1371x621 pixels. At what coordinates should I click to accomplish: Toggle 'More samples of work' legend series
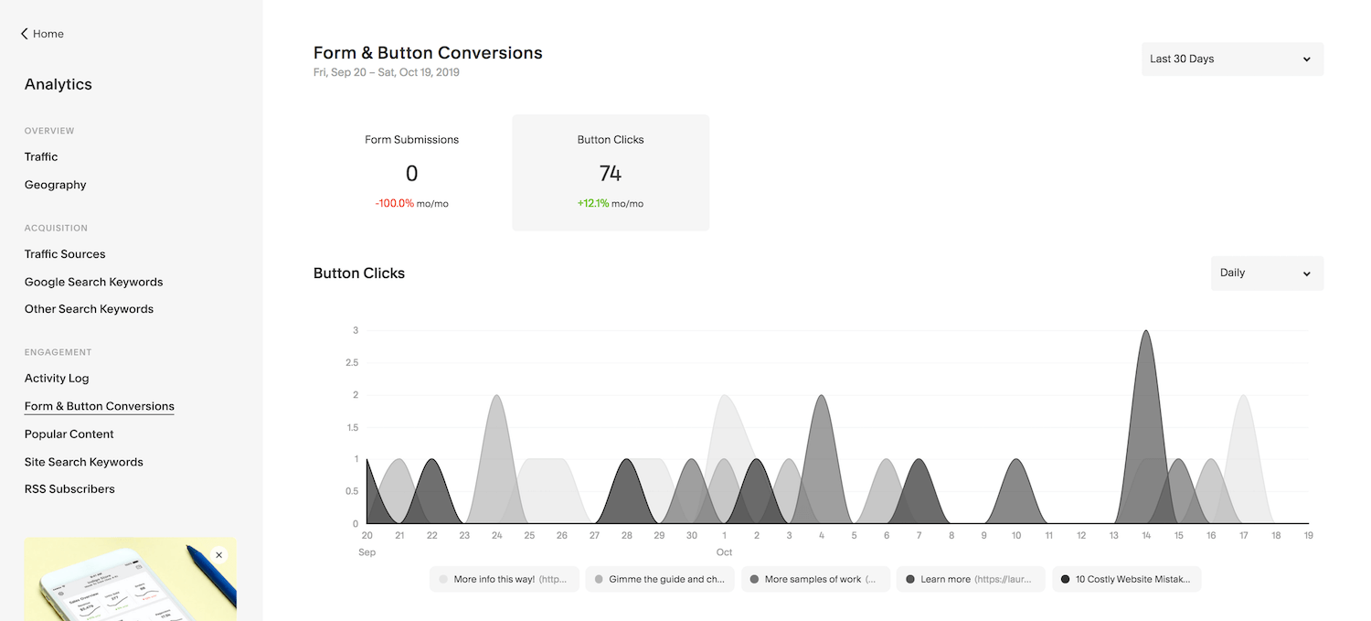click(x=815, y=579)
